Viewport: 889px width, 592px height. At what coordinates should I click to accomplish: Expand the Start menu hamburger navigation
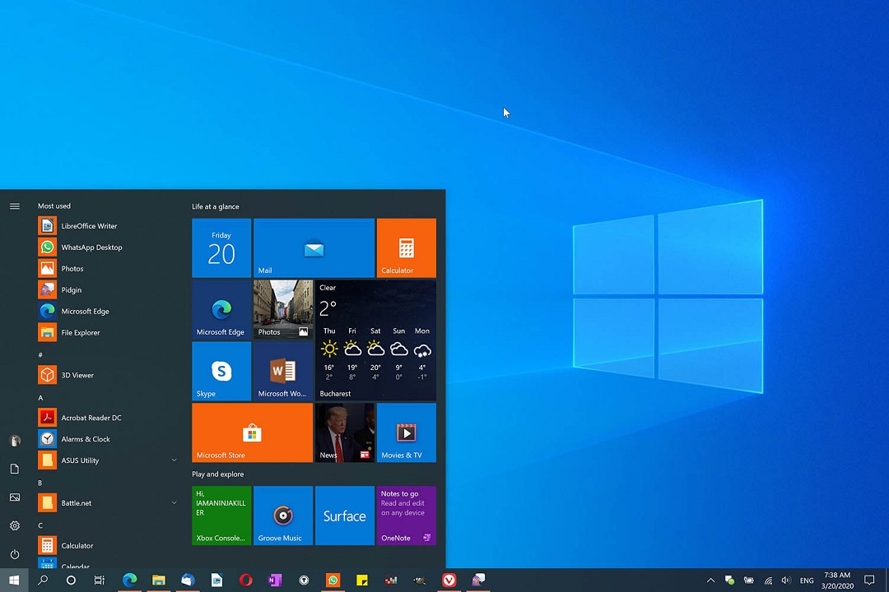pyautogui.click(x=15, y=206)
